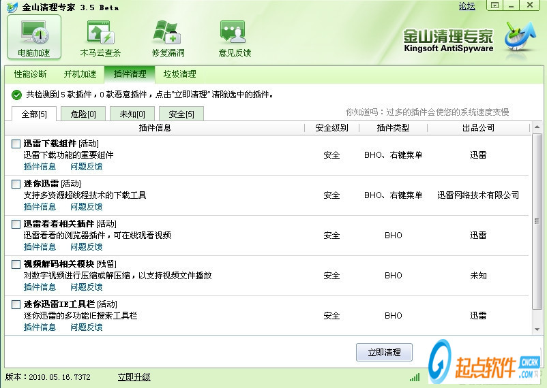Check the 迷你迅雷IE工具栏 checkbox
The width and height of the screenshot is (547, 388).
pyautogui.click(x=16, y=304)
